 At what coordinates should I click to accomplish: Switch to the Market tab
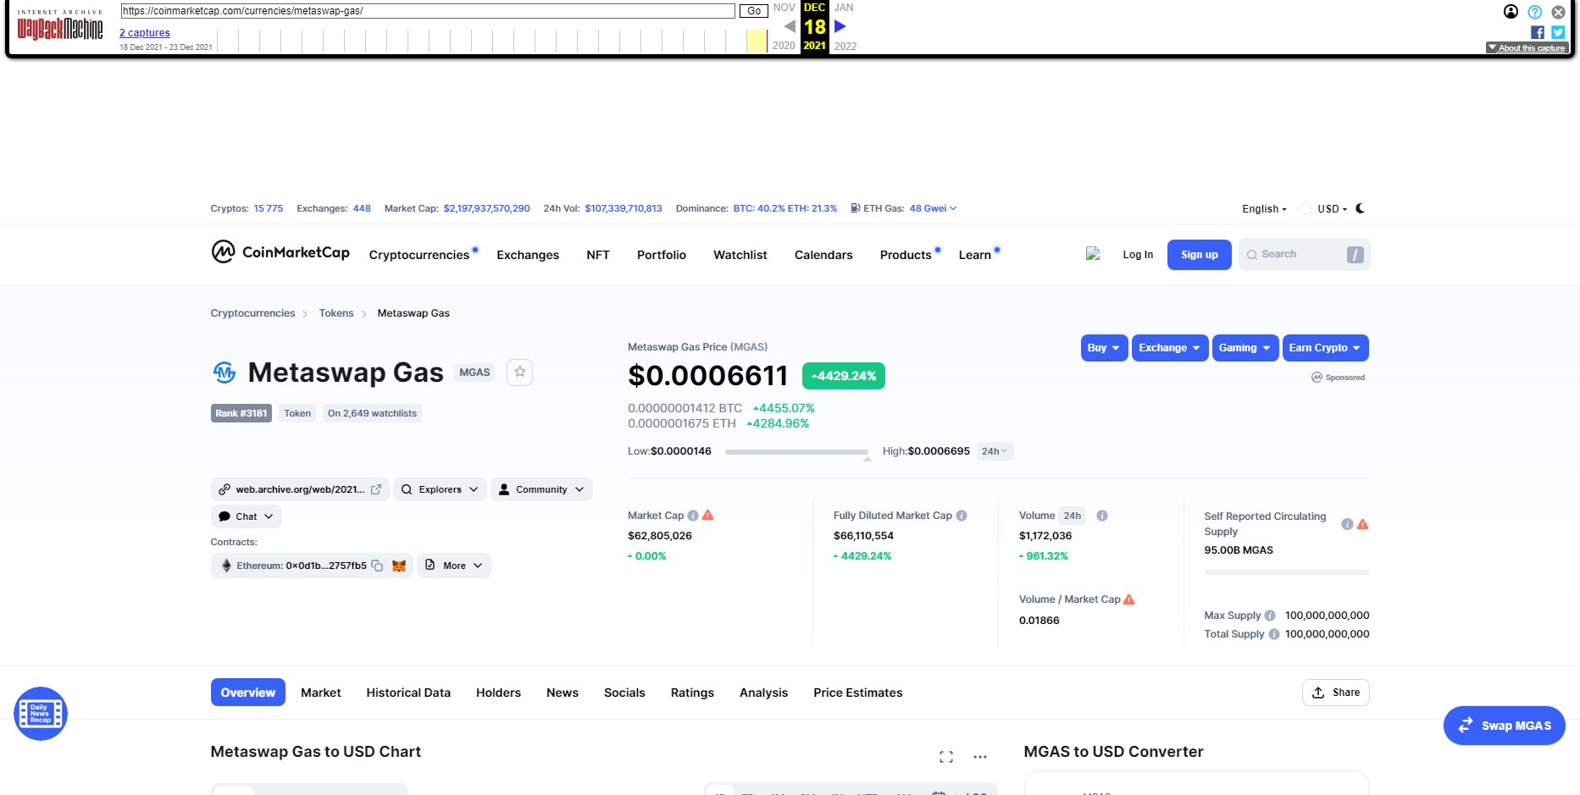pyautogui.click(x=321, y=693)
